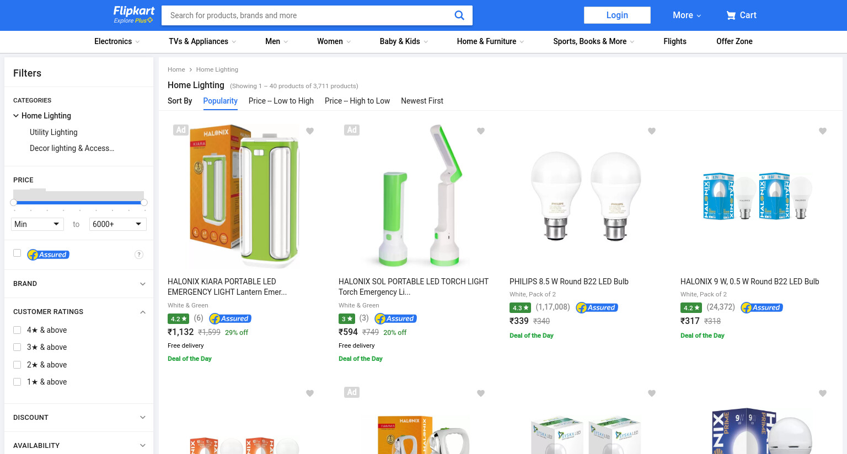
Task: Open Halonix Kiara Portable LED Emergency Light title
Action: (x=227, y=287)
